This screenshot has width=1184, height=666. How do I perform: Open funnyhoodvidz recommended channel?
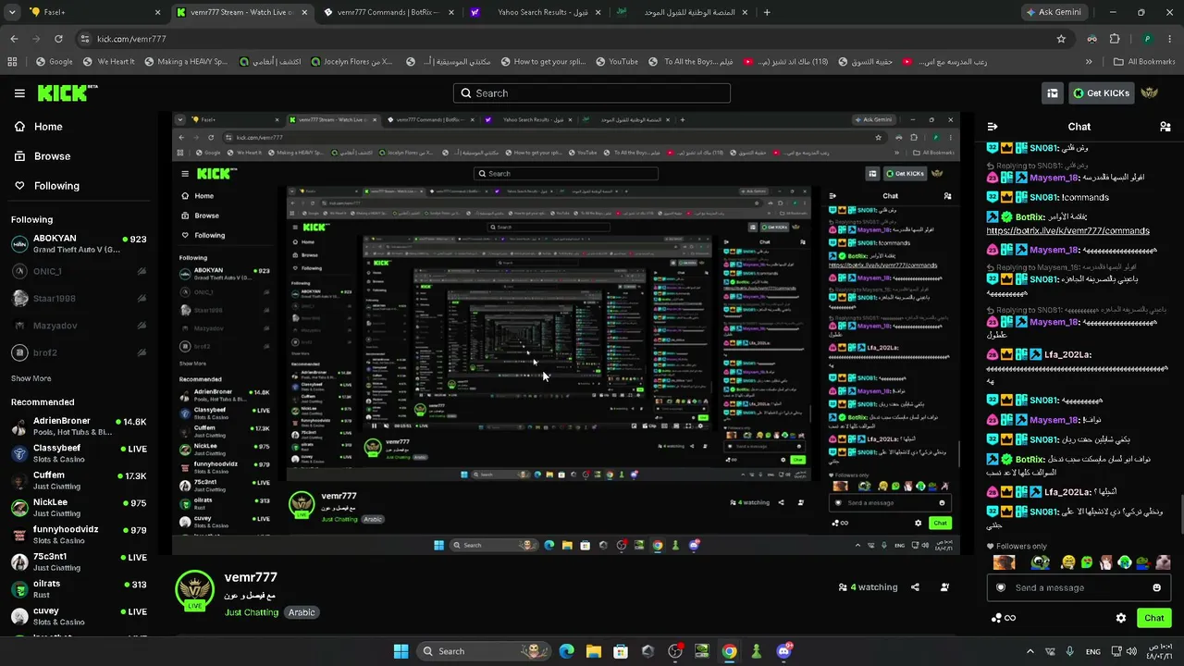[79, 535]
